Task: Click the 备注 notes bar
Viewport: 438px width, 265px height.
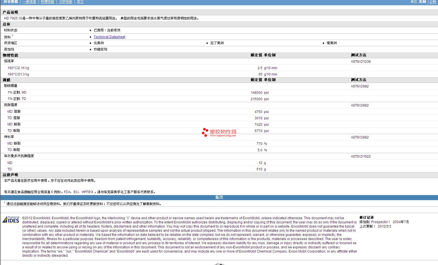Action: (219, 197)
